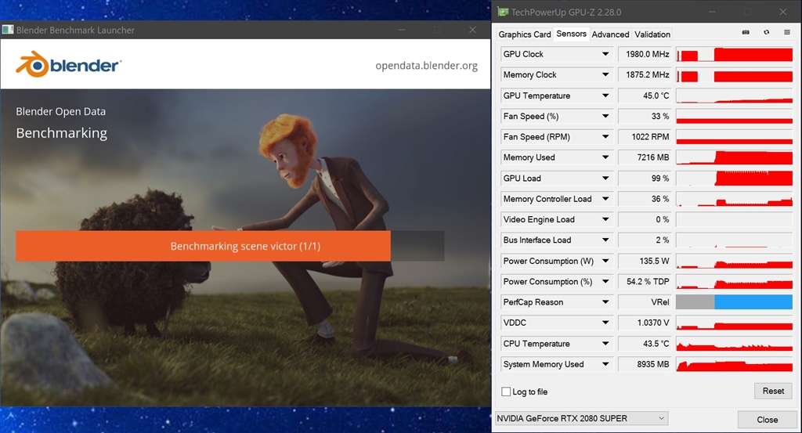Expand the Memory Used sensor dropdown
This screenshot has height=433, width=802.
(605, 157)
